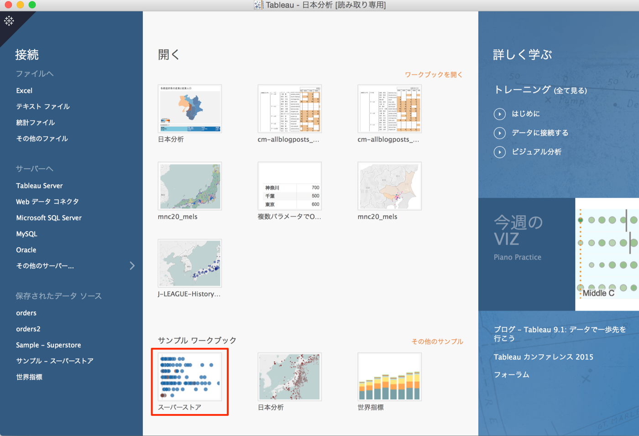Image resolution: width=639 pixels, height=436 pixels.
Task: Open the saved data source orders2
Action: coord(28,329)
